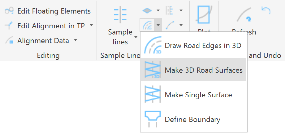Click the Undo arrow icon

[266, 10]
